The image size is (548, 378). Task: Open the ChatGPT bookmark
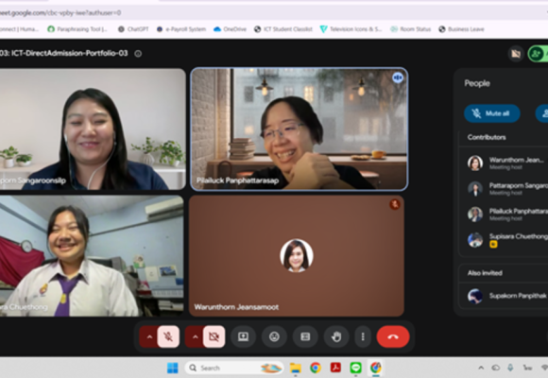133,29
